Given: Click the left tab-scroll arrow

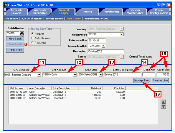Looking at the screenshot, I should pyautogui.click(x=5, y=12).
